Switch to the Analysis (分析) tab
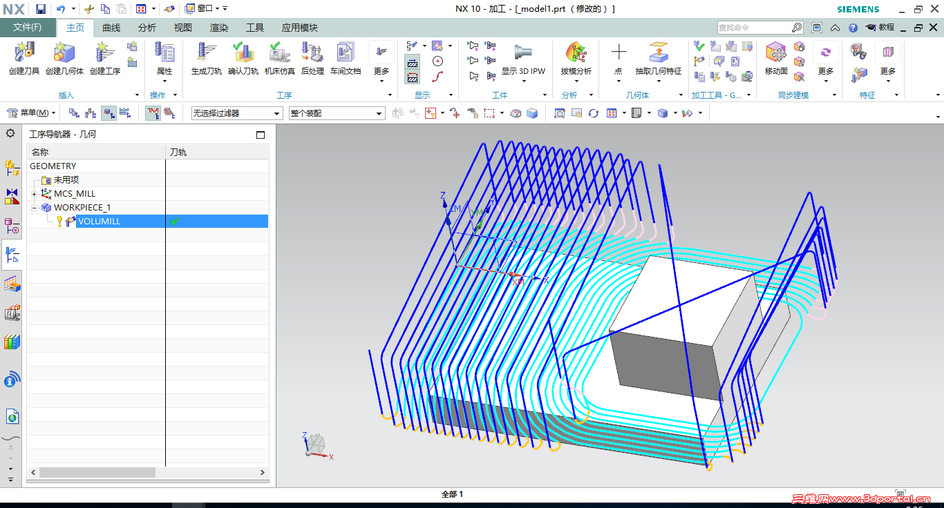The height and width of the screenshot is (508, 944). tap(147, 28)
